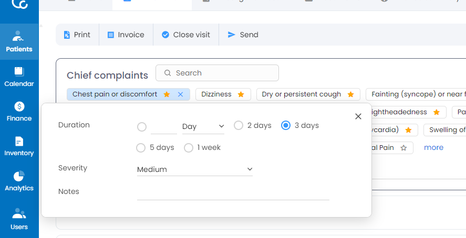Go to Finance module
This screenshot has height=238, width=466.
(19, 111)
